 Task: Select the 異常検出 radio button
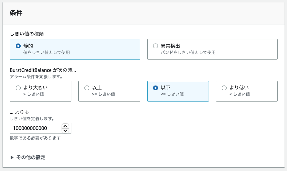click(x=155, y=46)
